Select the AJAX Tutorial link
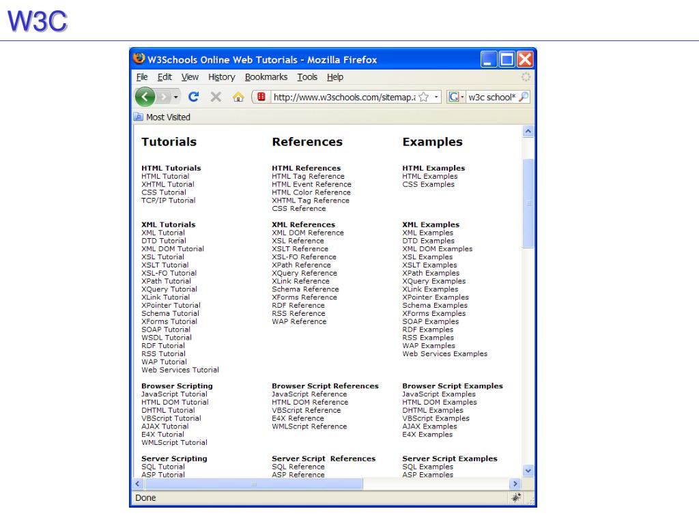 point(165,426)
